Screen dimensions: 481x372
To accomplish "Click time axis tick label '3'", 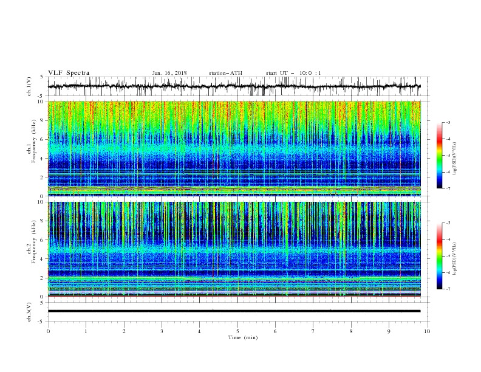I will pos(162,331).
